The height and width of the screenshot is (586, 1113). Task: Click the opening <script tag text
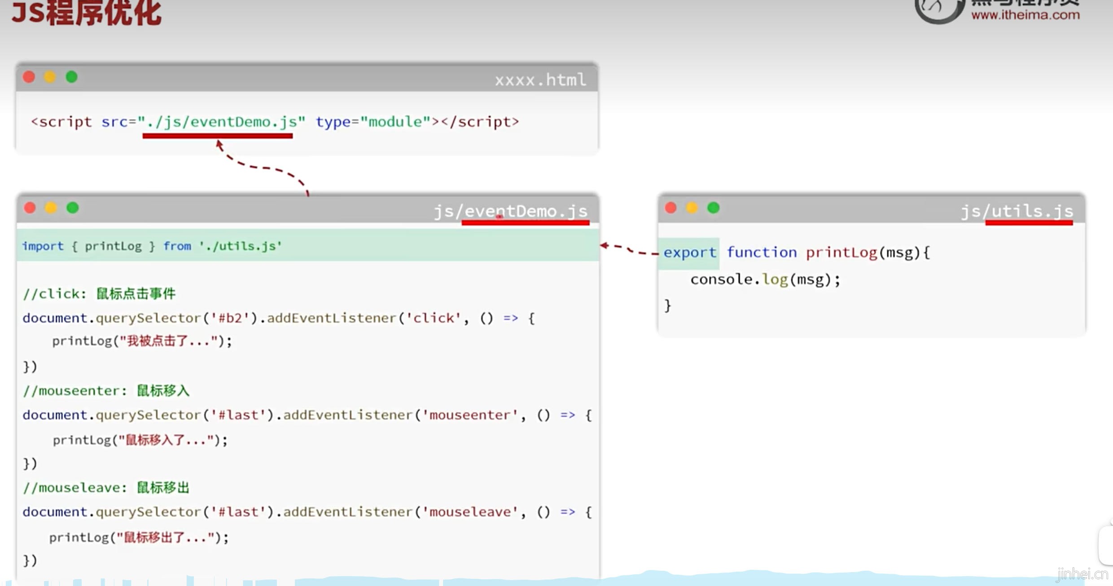click(61, 122)
